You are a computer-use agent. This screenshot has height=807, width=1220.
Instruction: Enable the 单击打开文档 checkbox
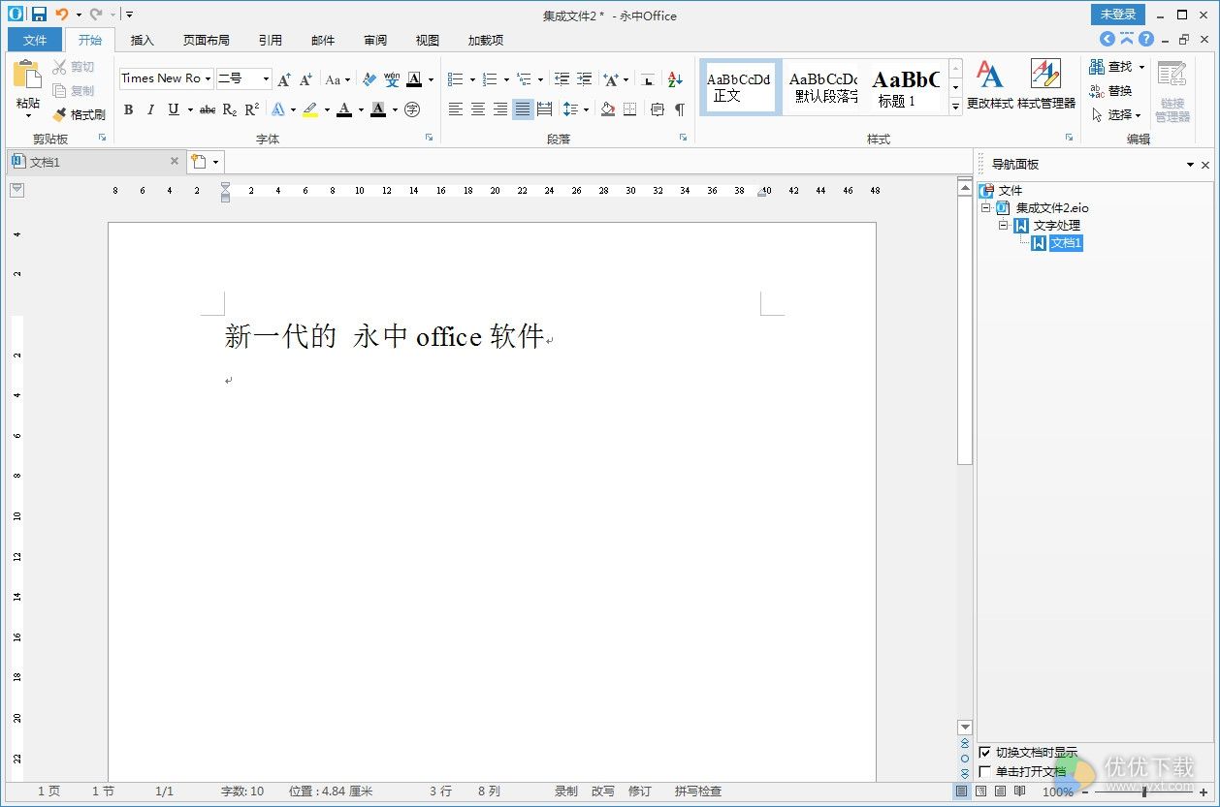(985, 772)
